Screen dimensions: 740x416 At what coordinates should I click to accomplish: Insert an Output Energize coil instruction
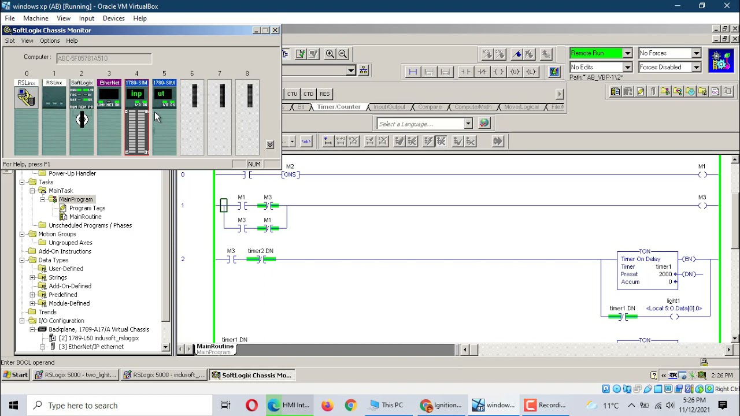tap(498, 72)
